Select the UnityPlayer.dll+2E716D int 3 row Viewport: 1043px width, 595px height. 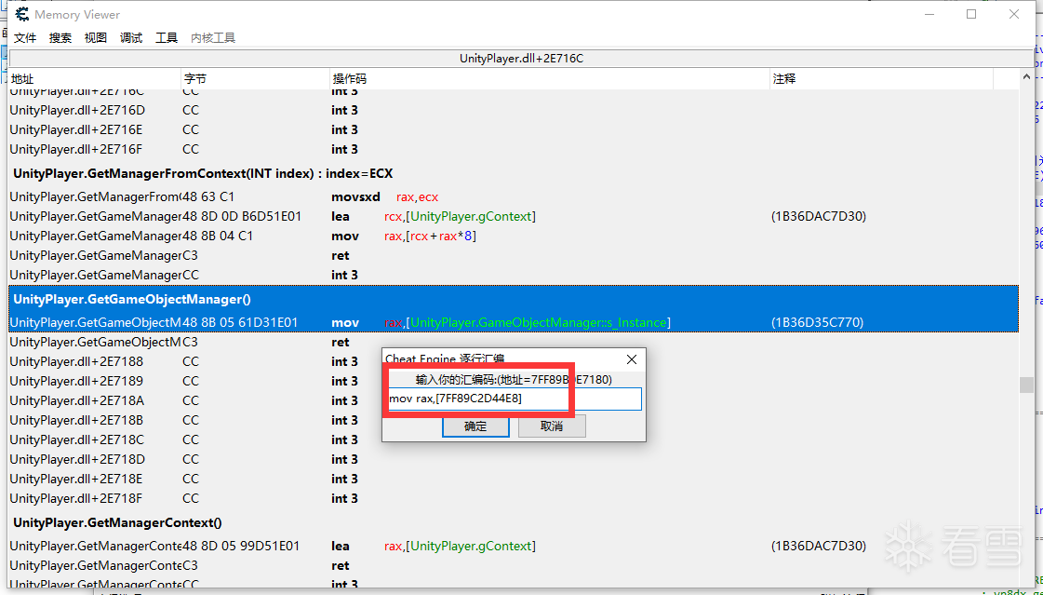pyautogui.click(x=513, y=110)
